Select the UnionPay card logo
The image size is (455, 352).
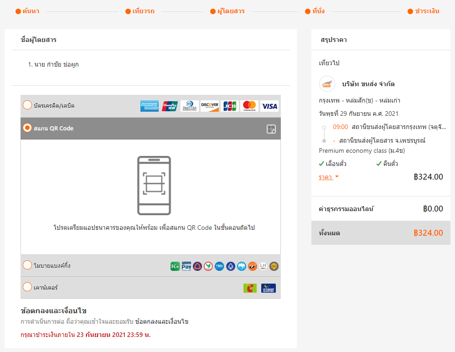pos(170,106)
